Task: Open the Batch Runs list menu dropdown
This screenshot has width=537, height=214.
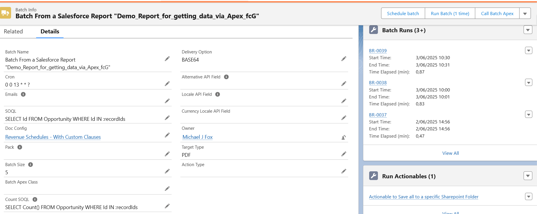Action: pyautogui.click(x=528, y=30)
